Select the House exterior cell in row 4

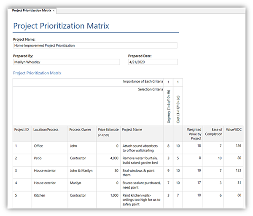50,185
